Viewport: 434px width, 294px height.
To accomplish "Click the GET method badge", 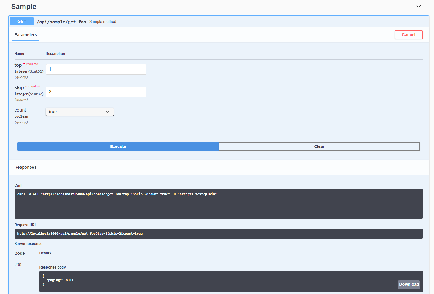I will click(22, 21).
